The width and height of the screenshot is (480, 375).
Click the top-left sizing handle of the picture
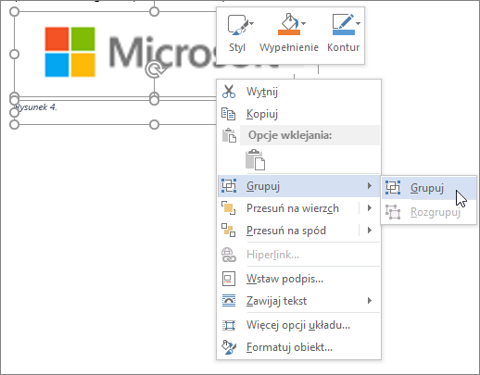click(15, 12)
